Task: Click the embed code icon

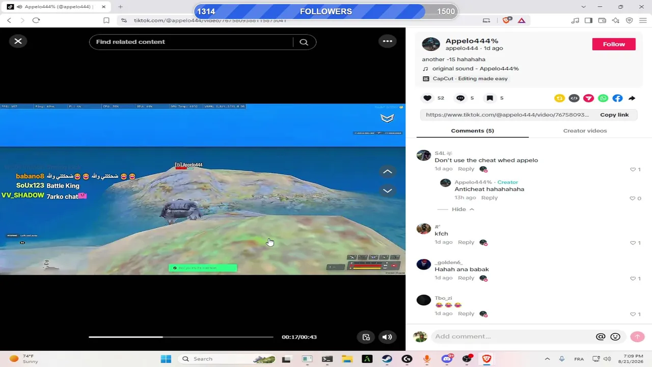Action: pyautogui.click(x=574, y=98)
